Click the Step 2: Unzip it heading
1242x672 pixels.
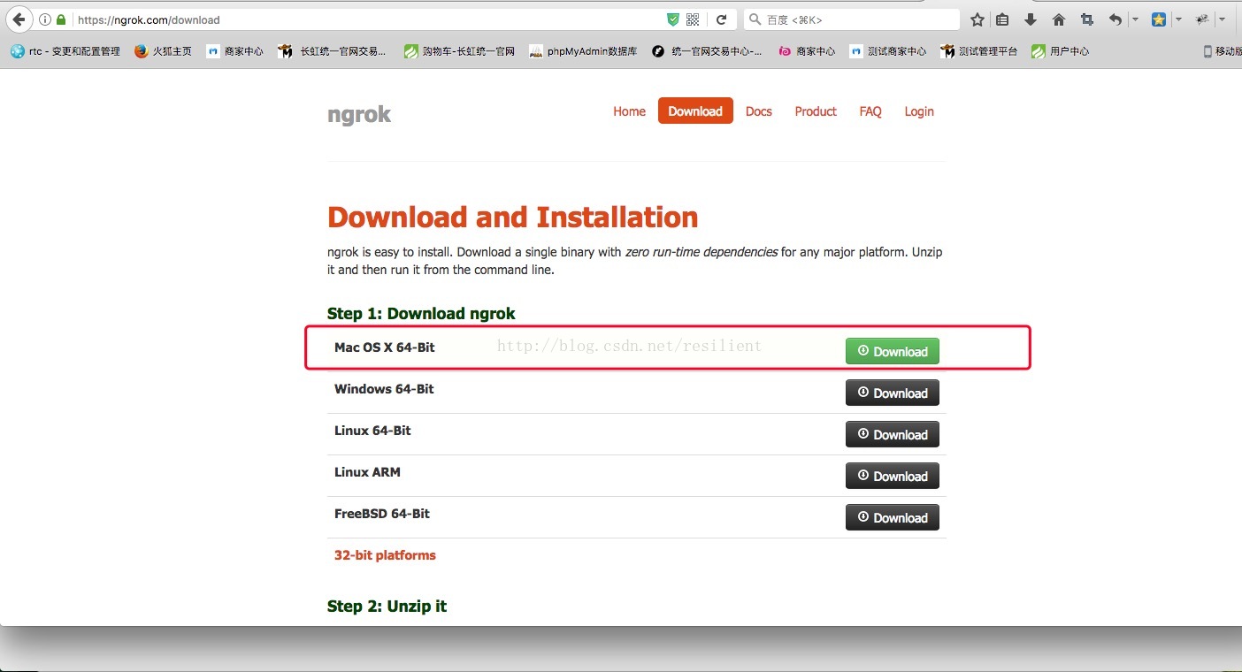click(387, 607)
